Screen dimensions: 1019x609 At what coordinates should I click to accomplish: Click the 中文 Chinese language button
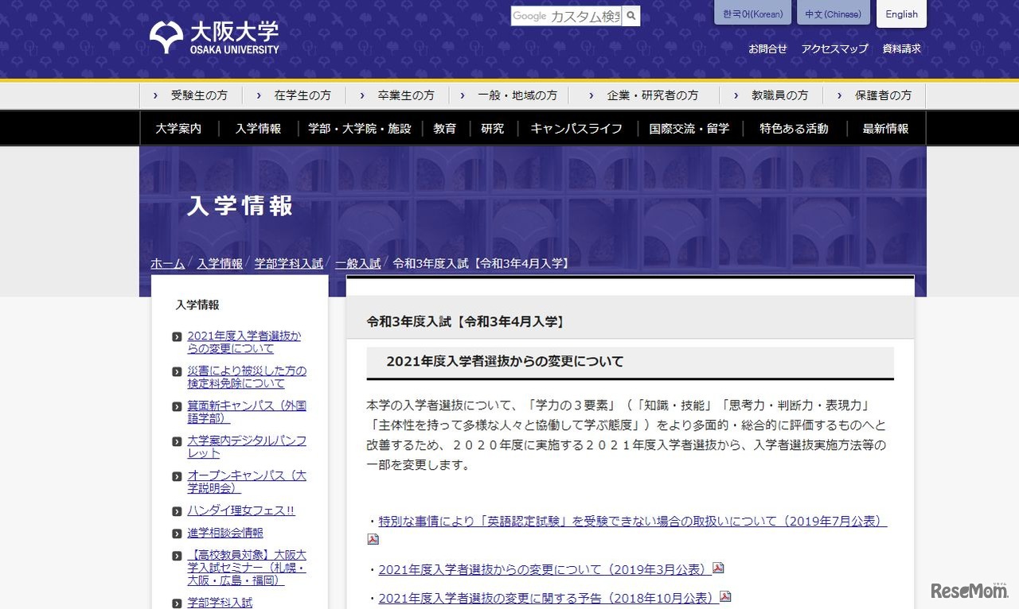833,14
